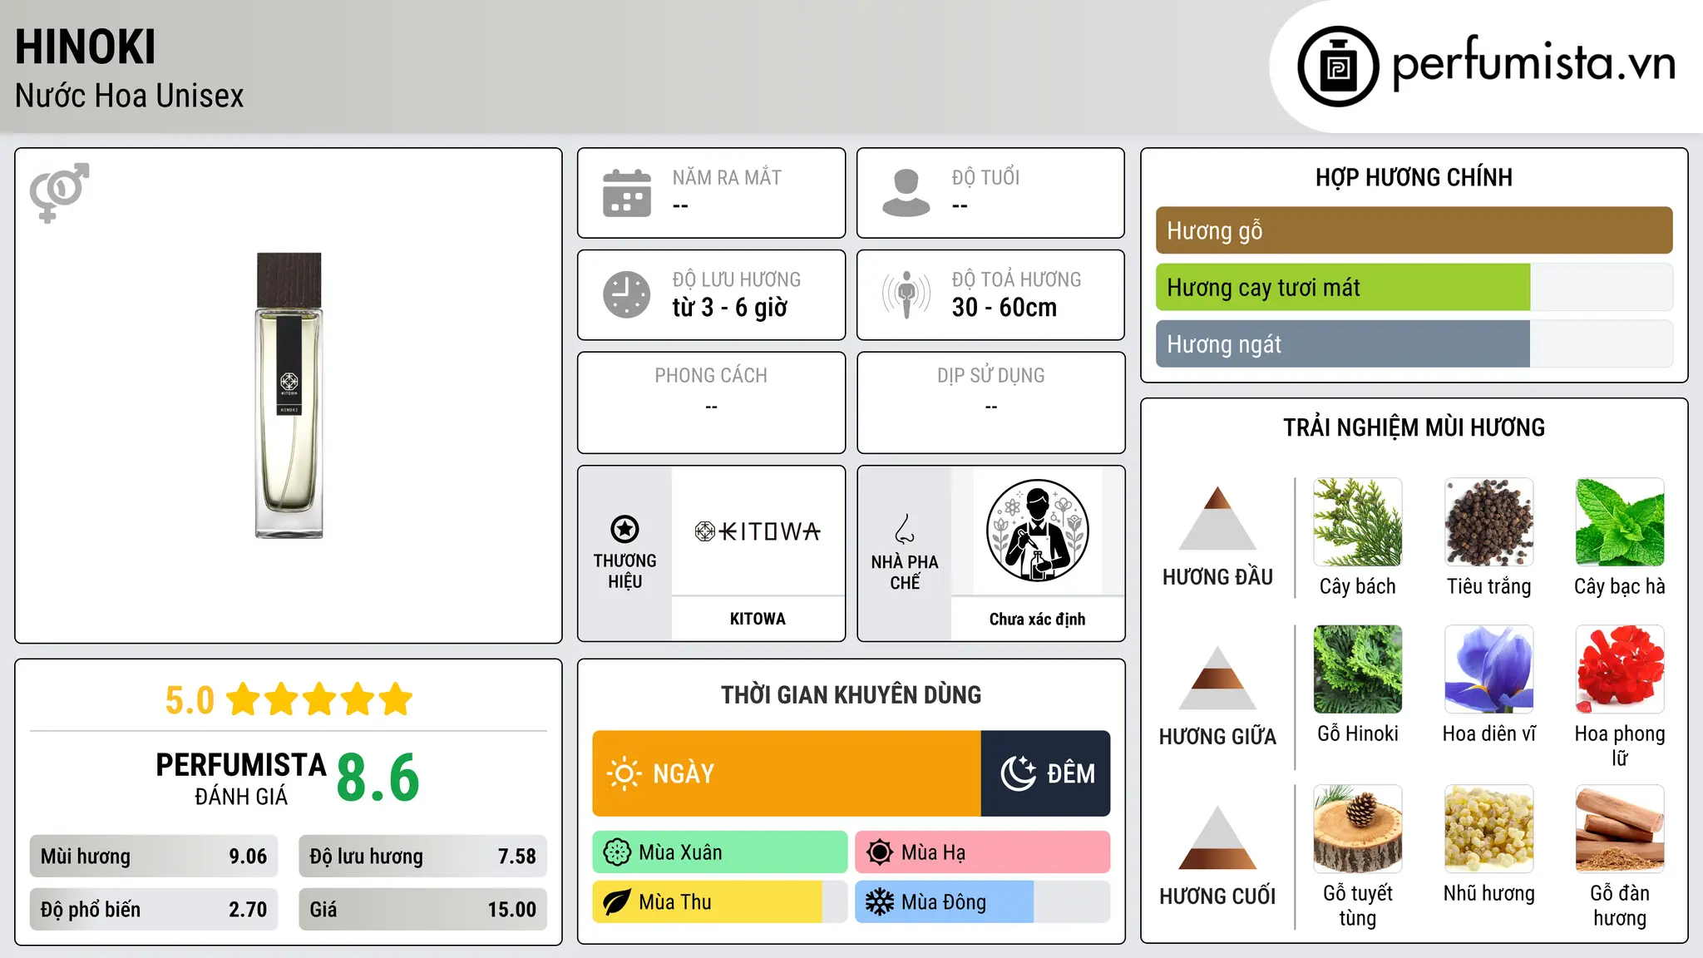1703x958 pixels.
Task: Click the Thời gian khuyên dùng heading
Action: 851,694
